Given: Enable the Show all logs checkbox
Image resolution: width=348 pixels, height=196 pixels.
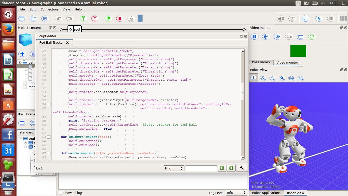Looking at the screenshot, I should click(x=60, y=193).
